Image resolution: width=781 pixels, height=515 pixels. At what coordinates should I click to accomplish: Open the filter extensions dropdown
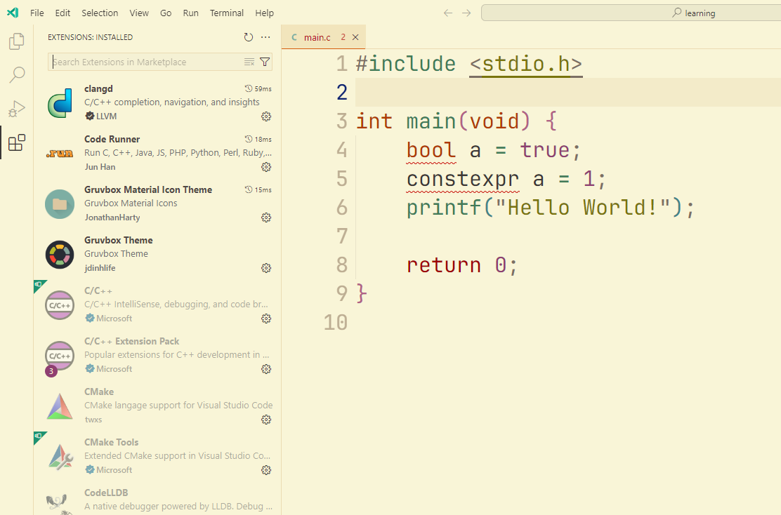click(x=265, y=62)
